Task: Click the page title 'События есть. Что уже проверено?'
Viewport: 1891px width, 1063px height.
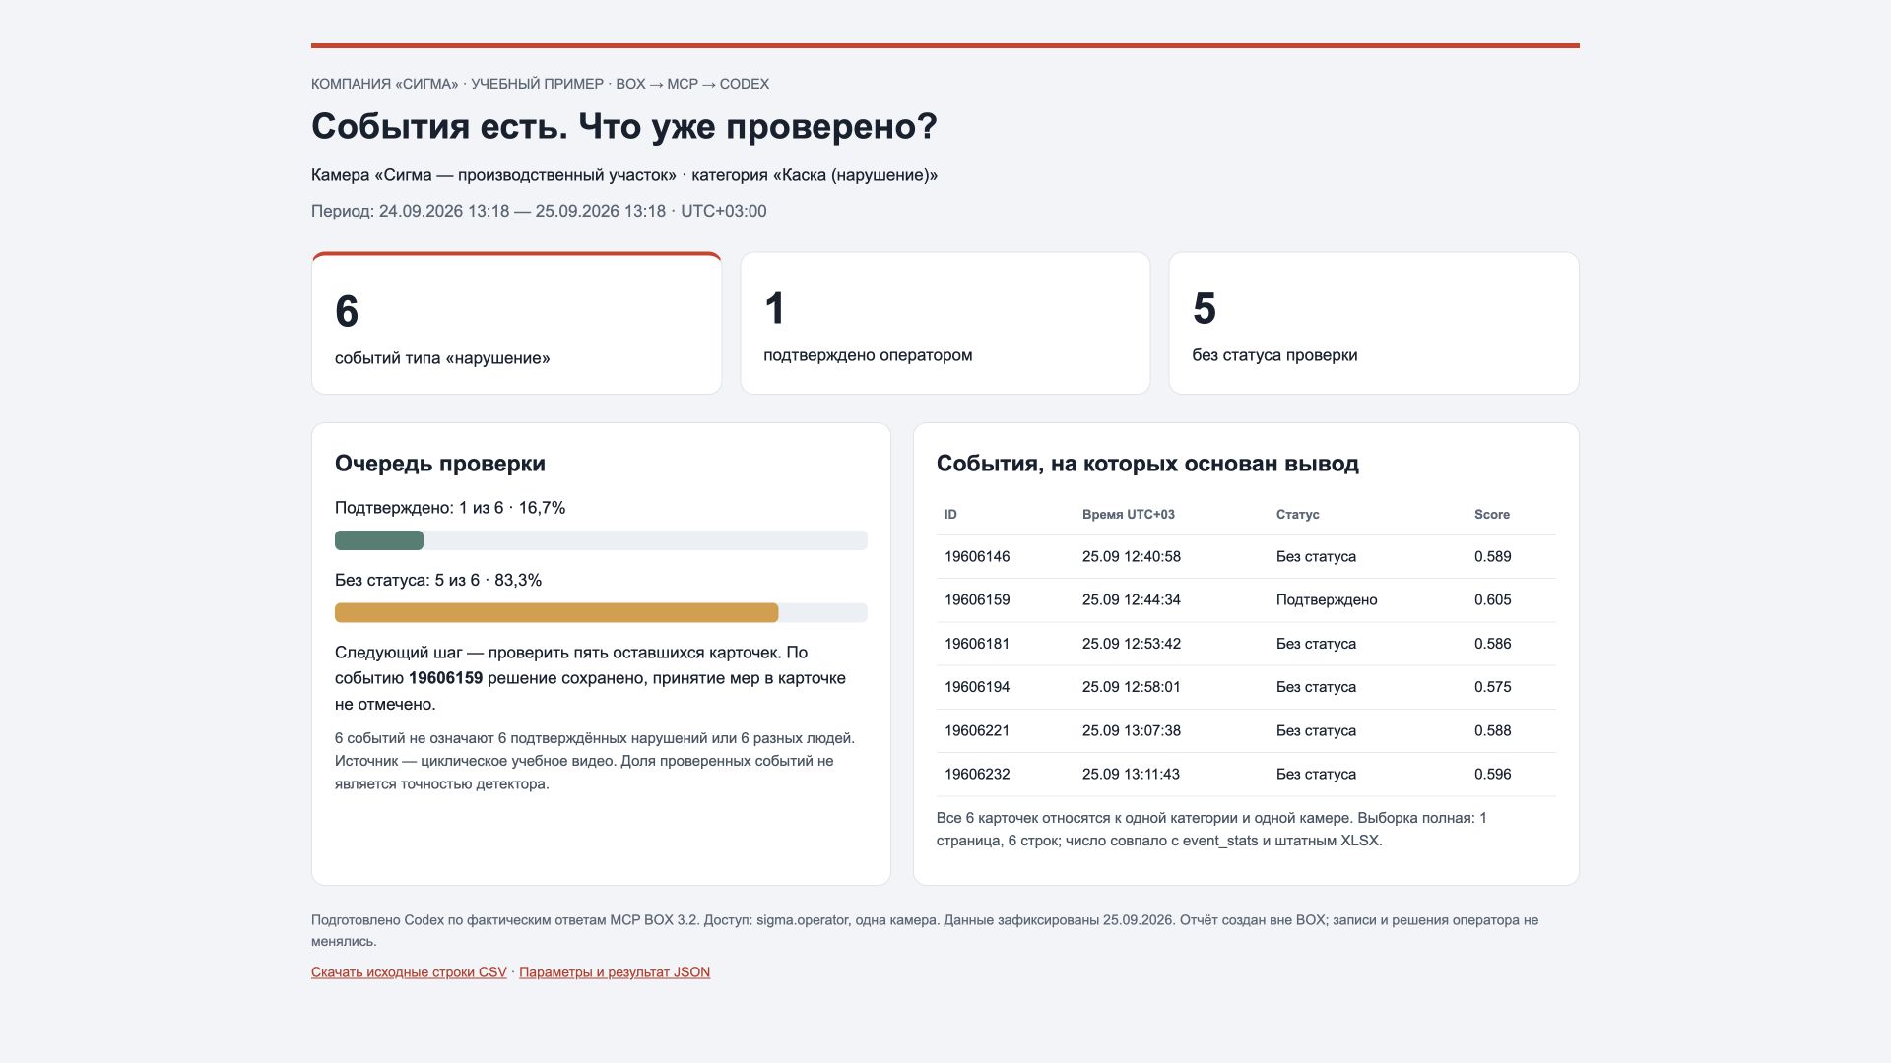Action: pos(624,127)
